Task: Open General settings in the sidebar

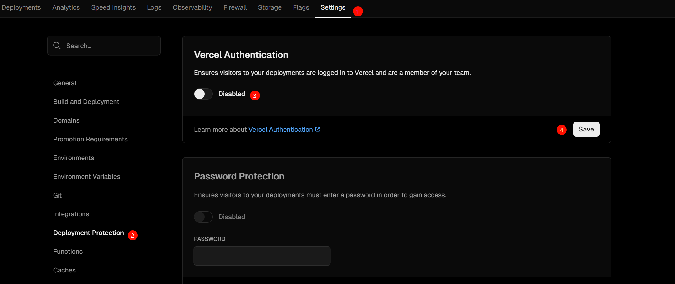Action: pyautogui.click(x=65, y=83)
